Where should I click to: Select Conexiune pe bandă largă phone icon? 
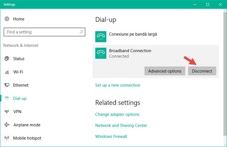(101, 37)
